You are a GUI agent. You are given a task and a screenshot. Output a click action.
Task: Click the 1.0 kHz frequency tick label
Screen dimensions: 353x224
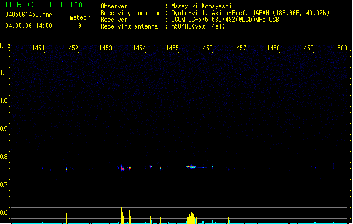point(4,101)
